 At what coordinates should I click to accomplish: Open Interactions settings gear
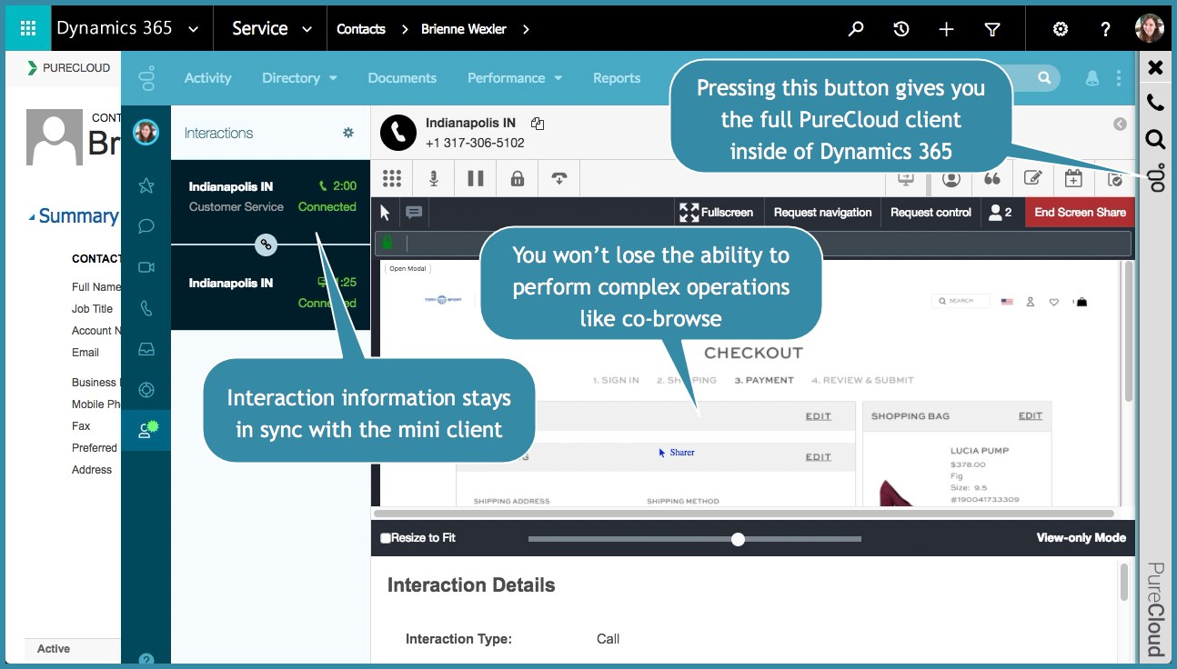347,133
